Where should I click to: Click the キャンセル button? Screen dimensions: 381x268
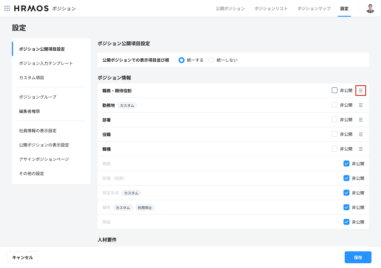coord(23,257)
